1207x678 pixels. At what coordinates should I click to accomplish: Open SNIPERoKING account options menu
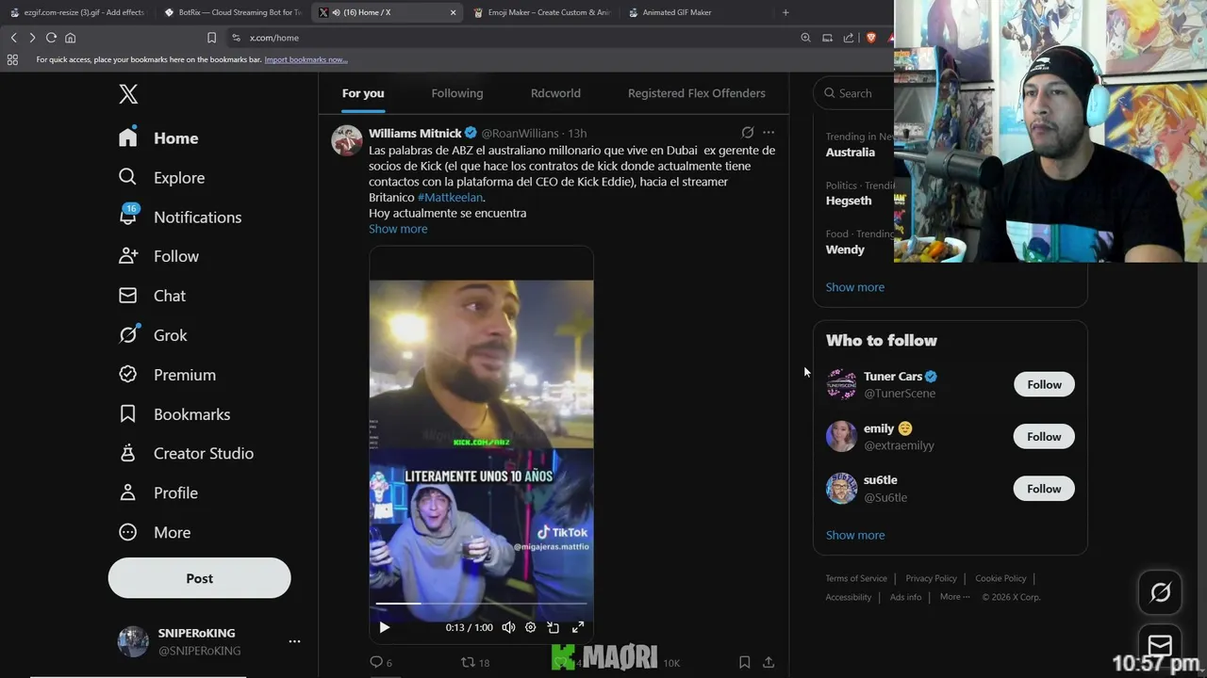pyautogui.click(x=294, y=641)
